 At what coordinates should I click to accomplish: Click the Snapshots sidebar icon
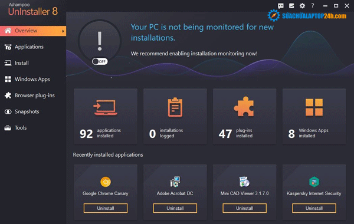tap(8, 111)
